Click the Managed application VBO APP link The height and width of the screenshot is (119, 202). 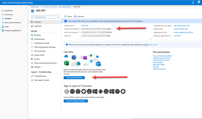pos(177,36)
